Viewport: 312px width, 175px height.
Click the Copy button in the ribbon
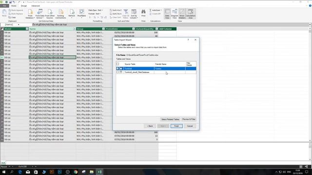pyautogui.click(x=12, y=17)
